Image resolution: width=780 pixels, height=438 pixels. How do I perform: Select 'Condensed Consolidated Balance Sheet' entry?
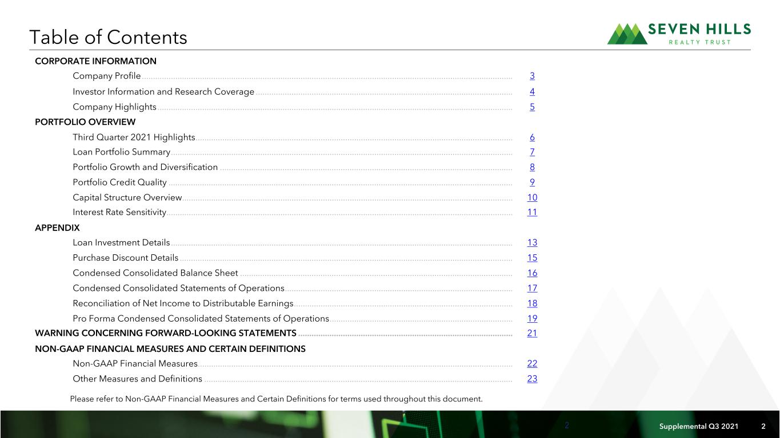point(155,273)
